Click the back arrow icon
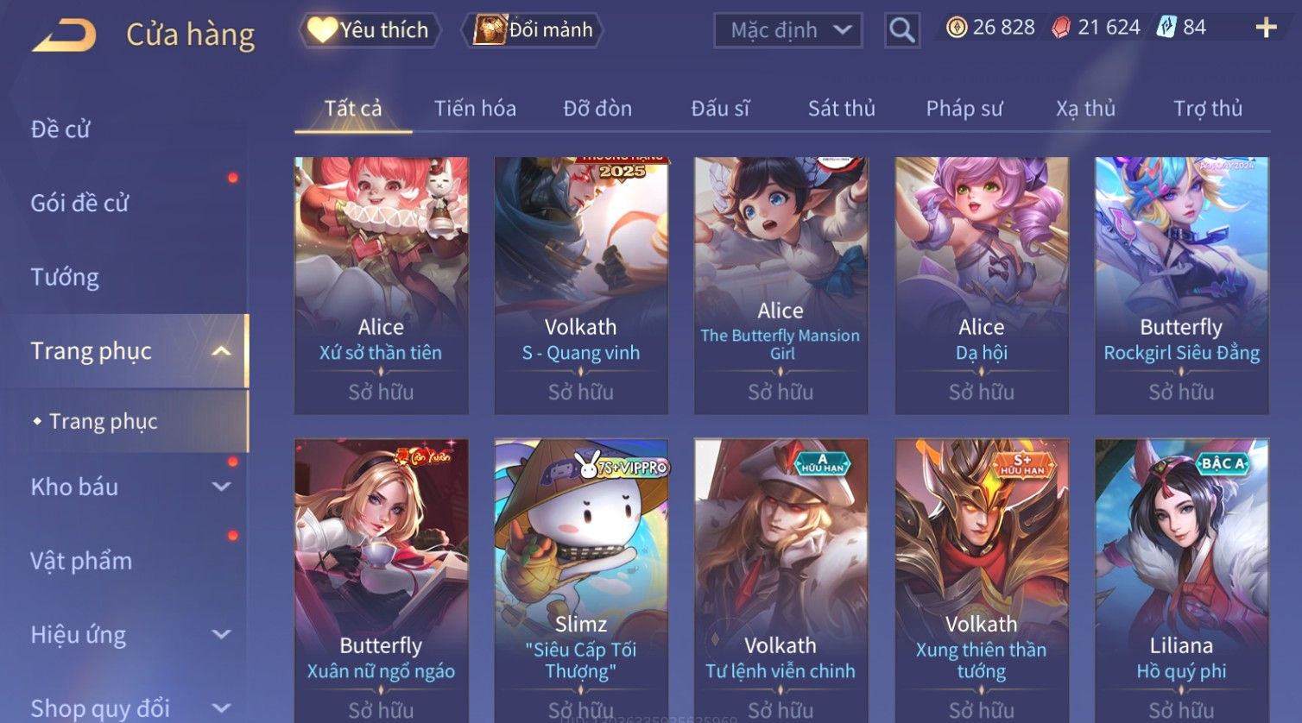This screenshot has width=1302, height=723. [x=64, y=35]
